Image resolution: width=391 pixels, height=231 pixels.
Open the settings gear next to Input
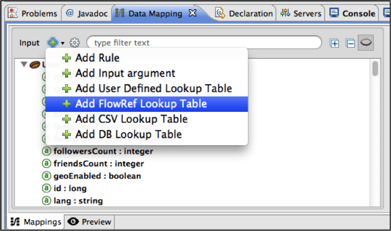74,43
